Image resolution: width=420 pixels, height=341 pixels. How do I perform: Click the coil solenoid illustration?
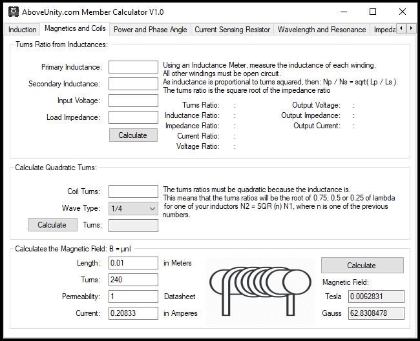(x=260, y=291)
